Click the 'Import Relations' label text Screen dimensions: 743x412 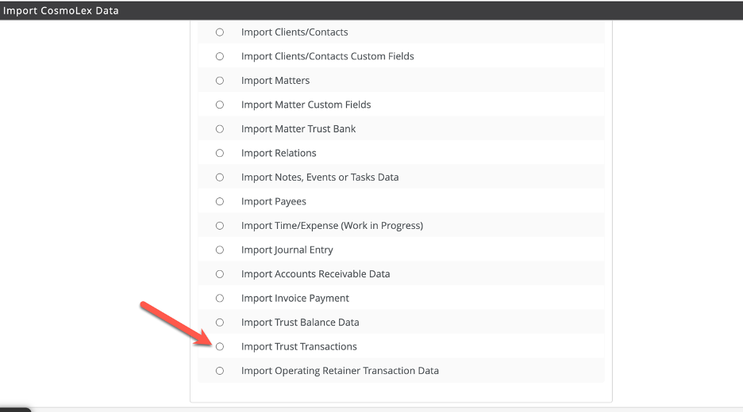[279, 153]
